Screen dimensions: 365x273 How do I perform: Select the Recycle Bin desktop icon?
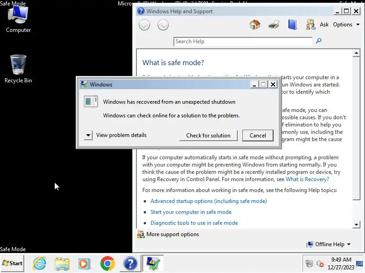[x=18, y=69]
